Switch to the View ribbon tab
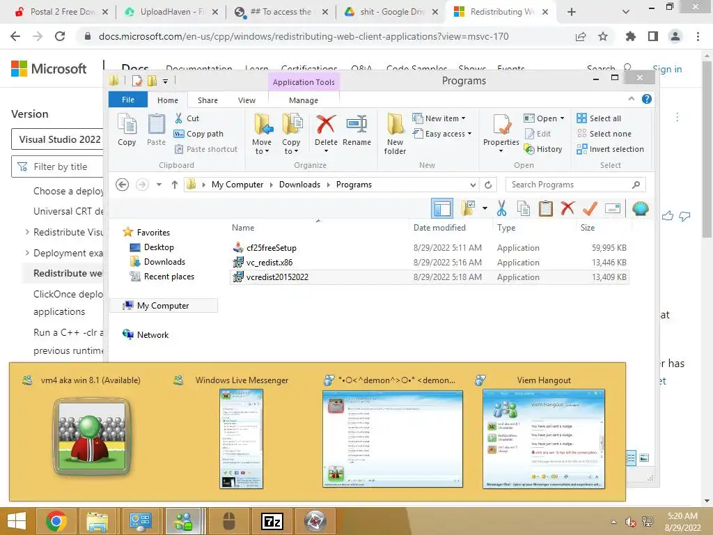 (x=247, y=100)
